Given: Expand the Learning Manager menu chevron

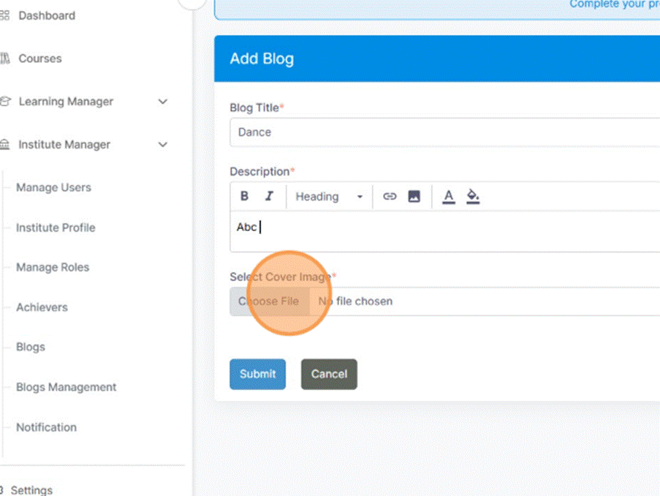Looking at the screenshot, I should point(163,102).
